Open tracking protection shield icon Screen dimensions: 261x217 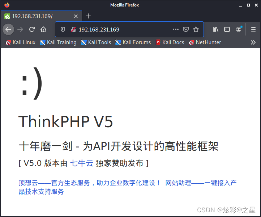pos(63,29)
